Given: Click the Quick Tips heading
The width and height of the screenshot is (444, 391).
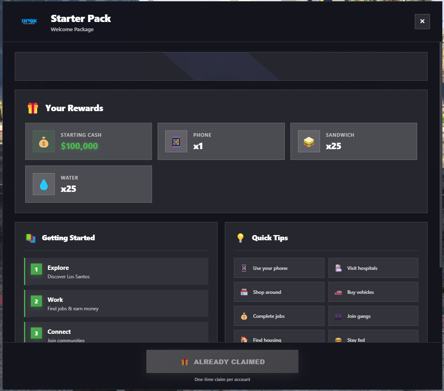Looking at the screenshot, I should pos(270,237).
